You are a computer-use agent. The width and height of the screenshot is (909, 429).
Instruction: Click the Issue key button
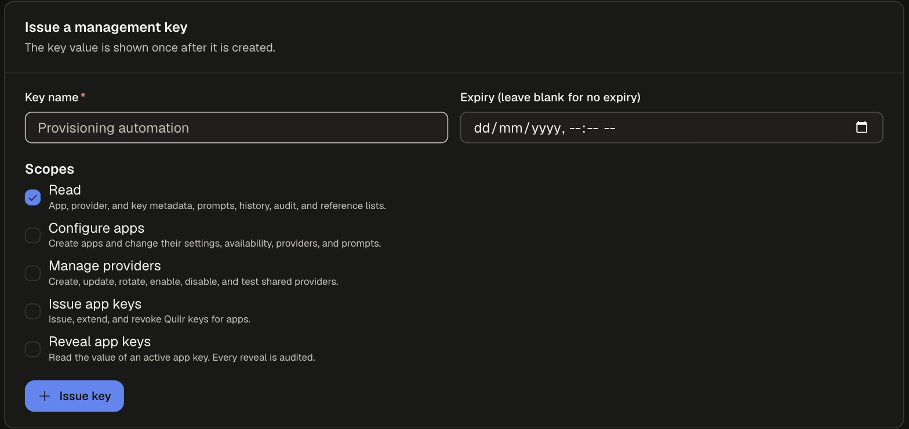[74, 396]
